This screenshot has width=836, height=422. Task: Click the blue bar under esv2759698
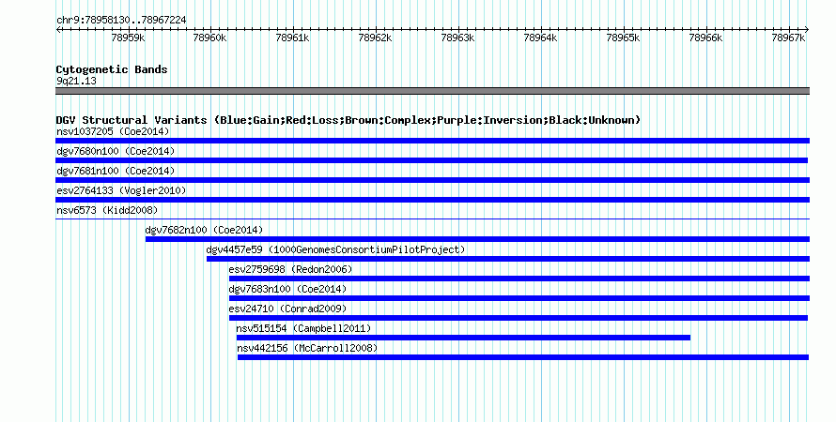click(x=519, y=279)
